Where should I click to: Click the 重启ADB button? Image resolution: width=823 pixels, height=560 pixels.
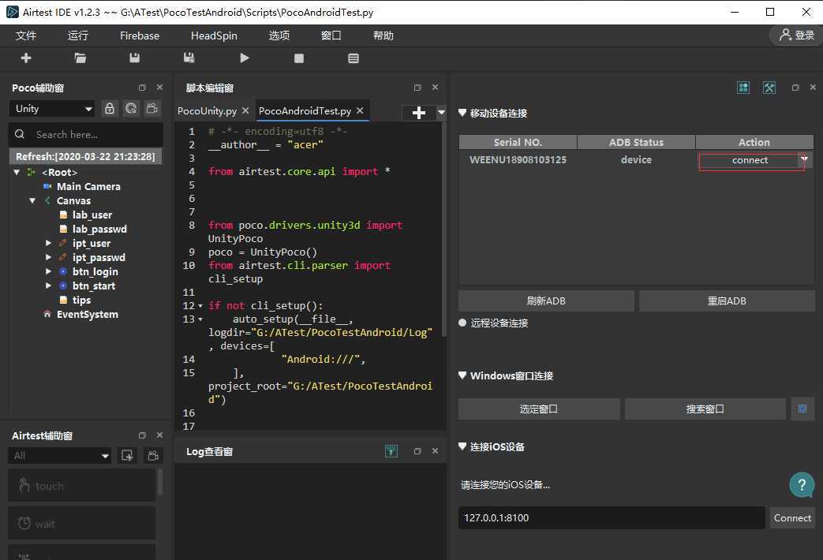727,301
